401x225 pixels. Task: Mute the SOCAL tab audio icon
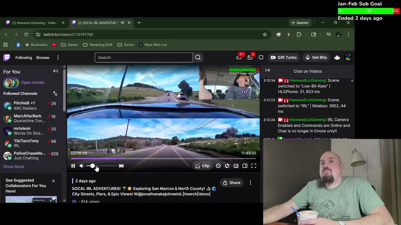pyautogui.click(x=122, y=23)
